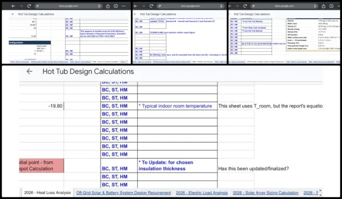Tap small back arrow by title in top-middle screenshot

[135, 14]
